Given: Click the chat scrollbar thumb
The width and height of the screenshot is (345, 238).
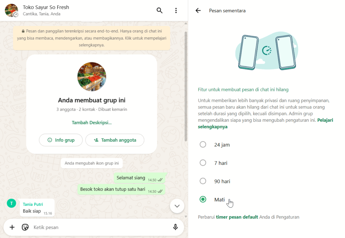Looking at the screenshot, I should pyautogui.click(x=186, y=87).
